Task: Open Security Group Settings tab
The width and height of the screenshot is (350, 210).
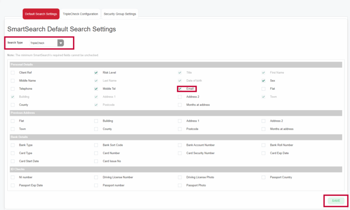Action: pos(120,14)
